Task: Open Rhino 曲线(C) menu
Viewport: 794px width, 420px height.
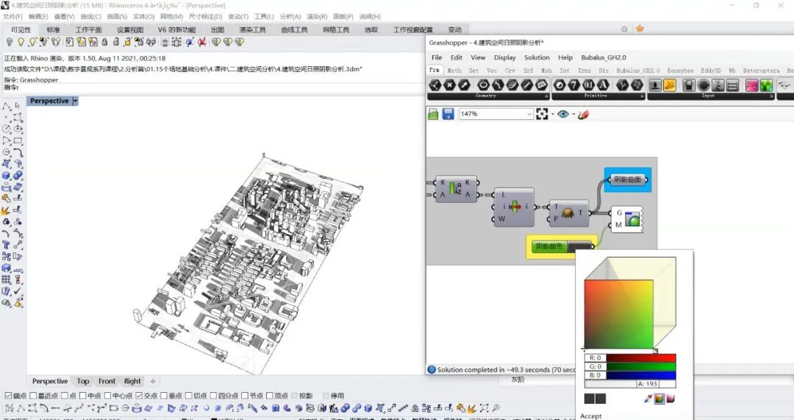Action: [x=90, y=17]
